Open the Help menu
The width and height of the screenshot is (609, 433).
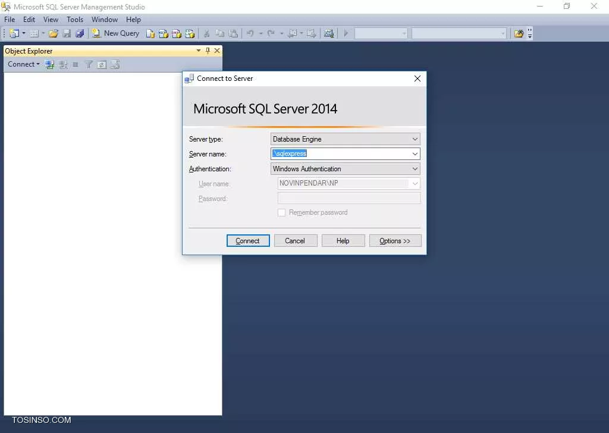(133, 20)
